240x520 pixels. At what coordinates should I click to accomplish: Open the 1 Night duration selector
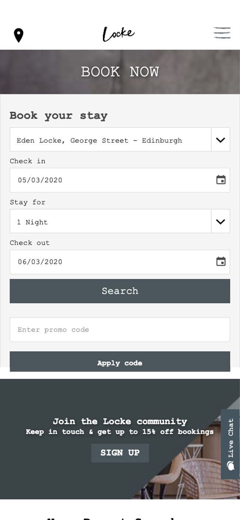point(110,222)
